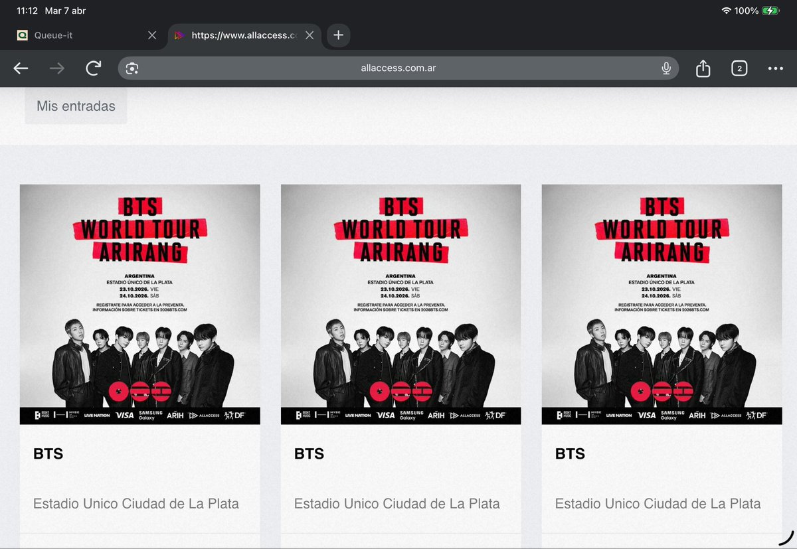Viewport: 797px width, 549px height.
Task: Open the first BTS World Tour poster
Action: pos(140,304)
